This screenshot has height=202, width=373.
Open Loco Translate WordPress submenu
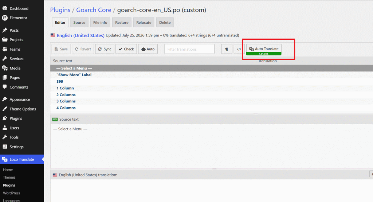click(x=11, y=193)
